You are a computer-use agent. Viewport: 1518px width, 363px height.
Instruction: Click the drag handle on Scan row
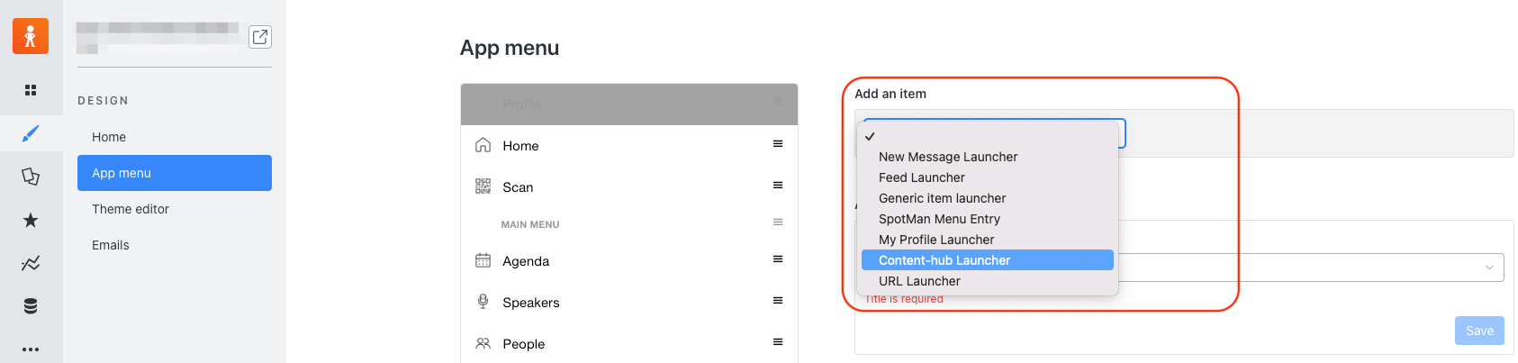(x=778, y=186)
